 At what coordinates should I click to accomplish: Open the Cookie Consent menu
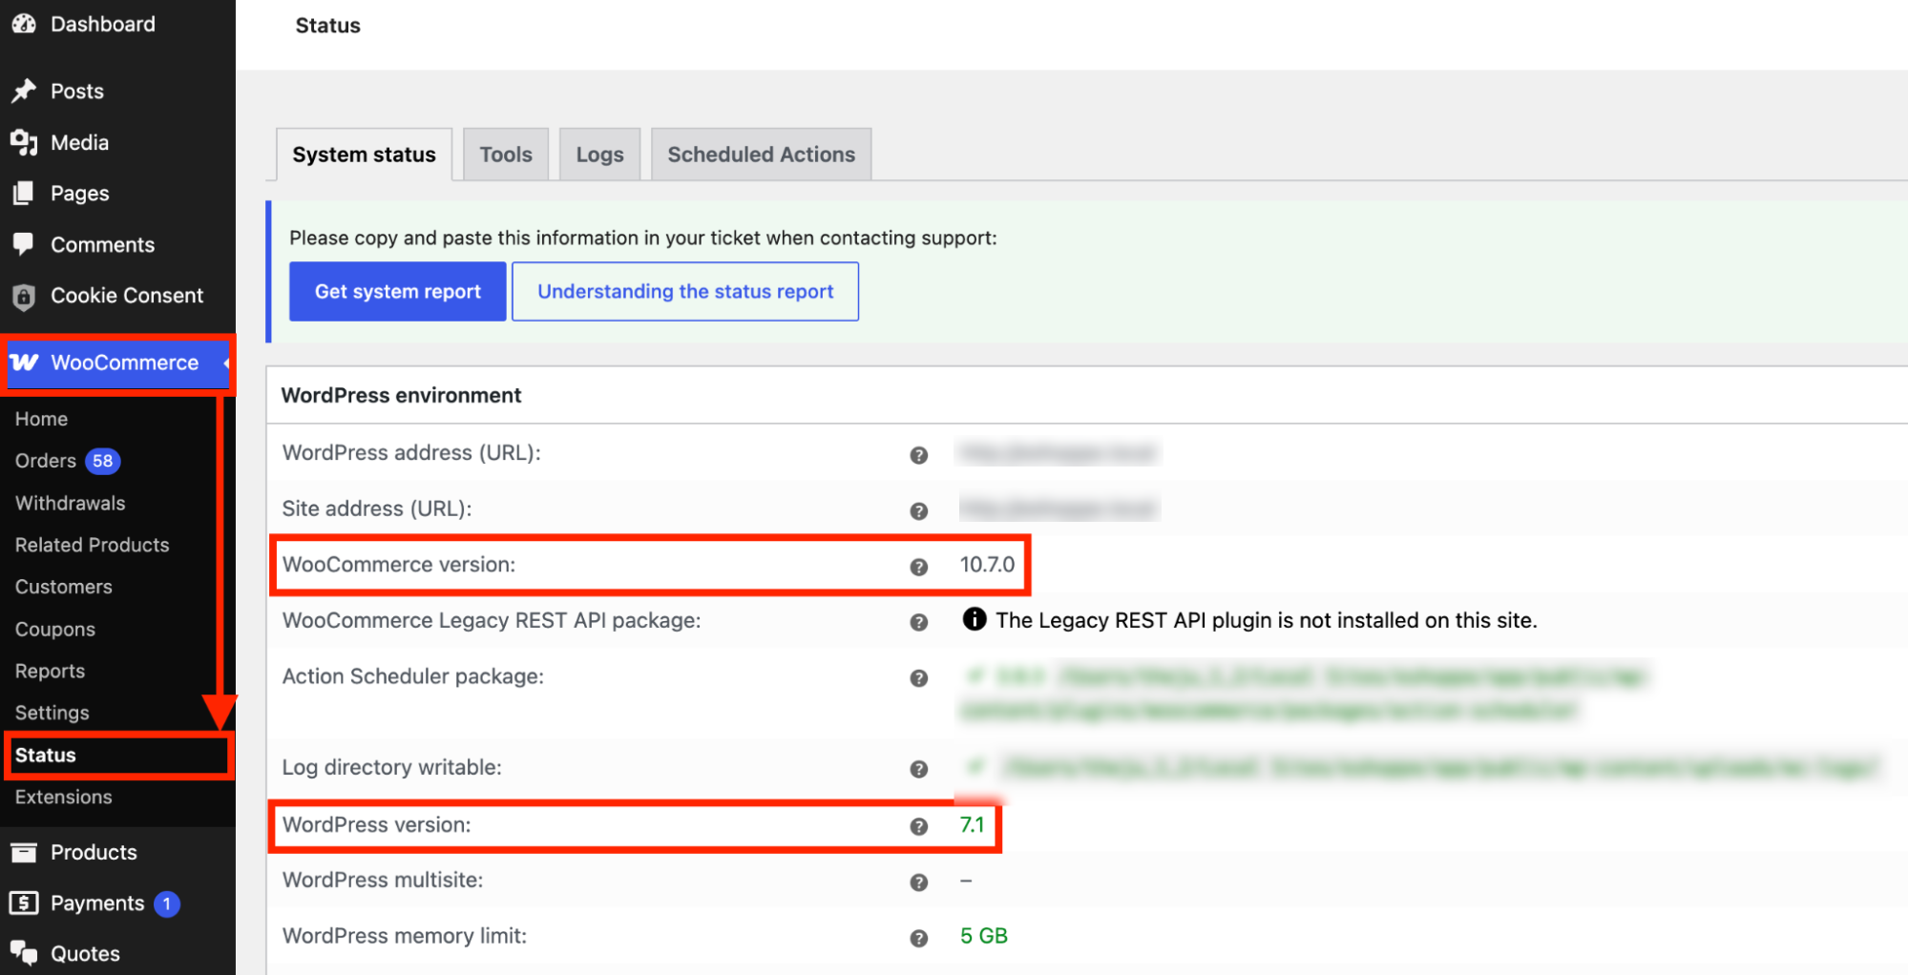(x=127, y=296)
